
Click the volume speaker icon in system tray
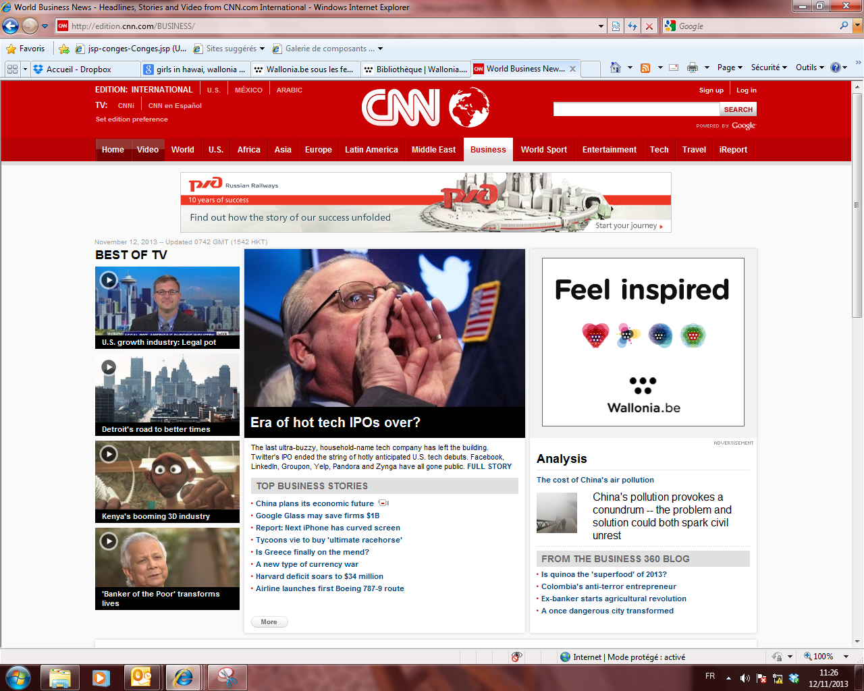point(745,678)
